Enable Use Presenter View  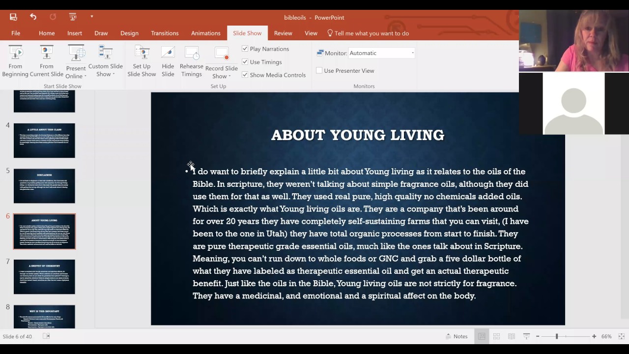pos(319,70)
